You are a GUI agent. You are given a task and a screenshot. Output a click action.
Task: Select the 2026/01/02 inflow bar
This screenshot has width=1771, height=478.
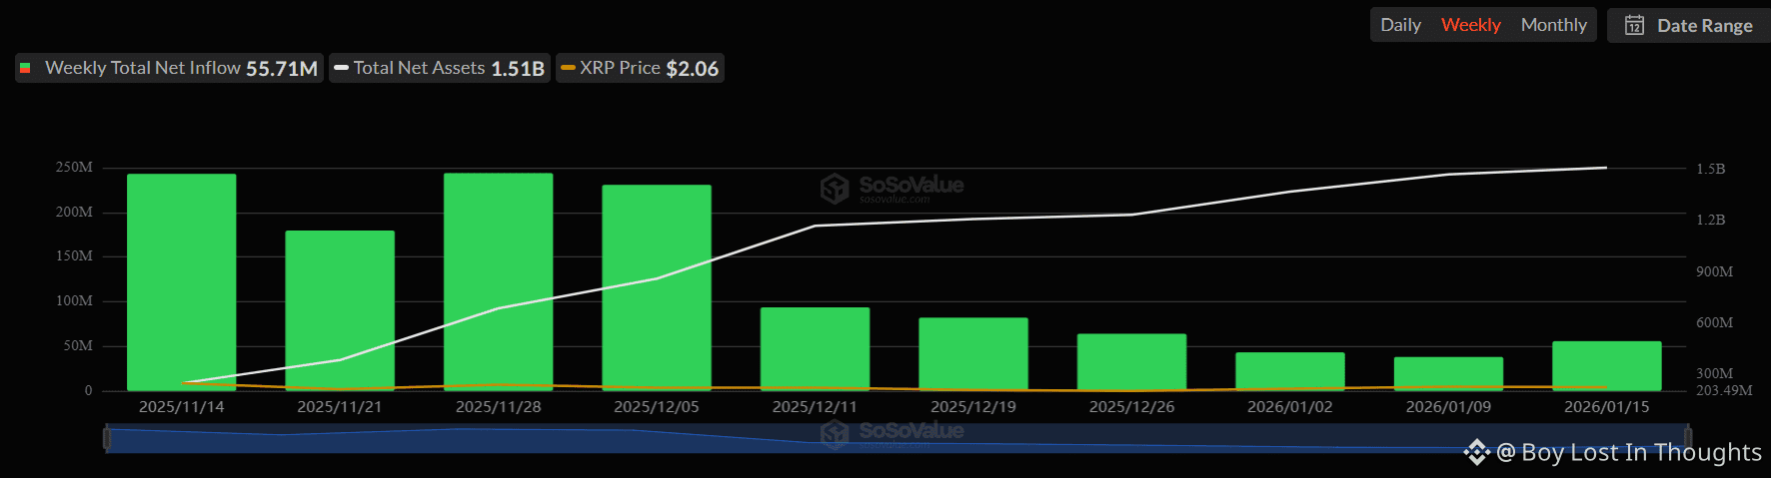point(1290,371)
